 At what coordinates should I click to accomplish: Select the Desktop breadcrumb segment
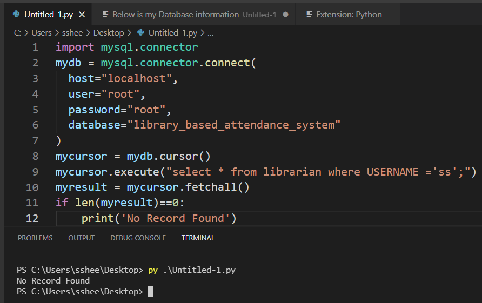(x=109, y=33)
